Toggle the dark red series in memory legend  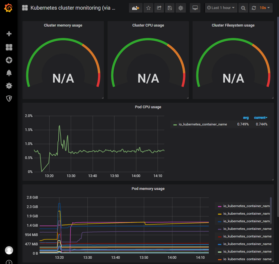point(247,236)
